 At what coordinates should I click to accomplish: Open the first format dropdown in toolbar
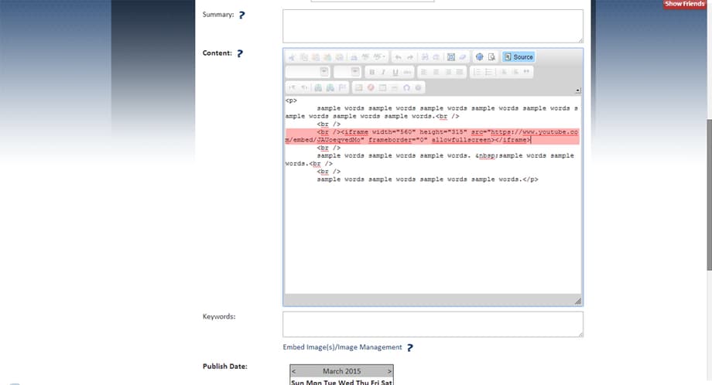coord(306,72)
